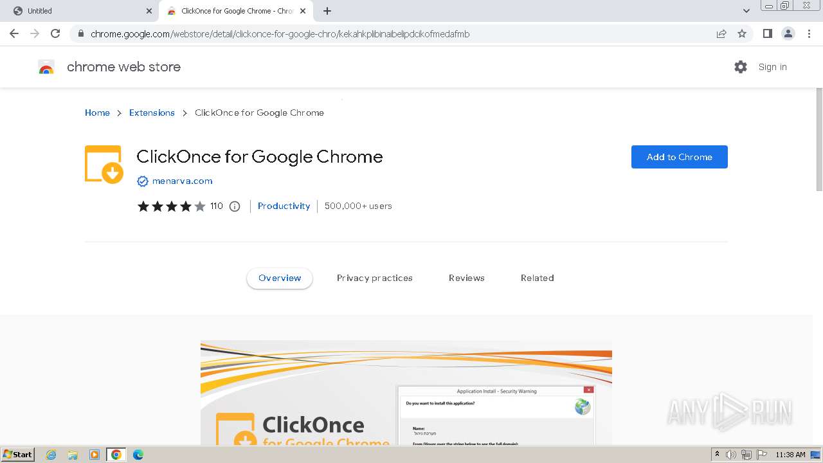823x463 pixels.
Task: Open menarva.com publisher link
Action: (x=182, y=181)
